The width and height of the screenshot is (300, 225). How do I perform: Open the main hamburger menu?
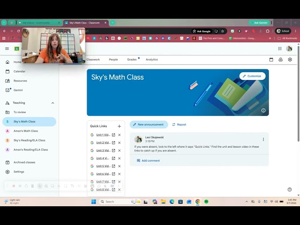7,49
